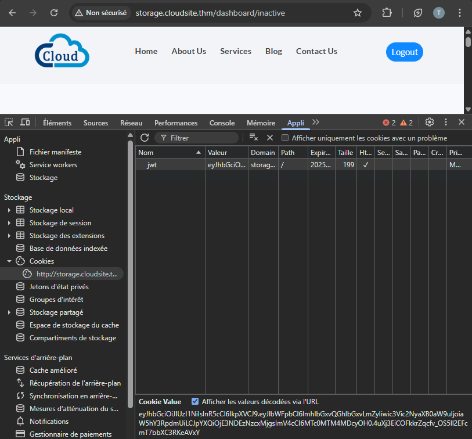Switch to the Performances tab
The height and width of the screenshot is (439, 472).
tap(176, 123)
